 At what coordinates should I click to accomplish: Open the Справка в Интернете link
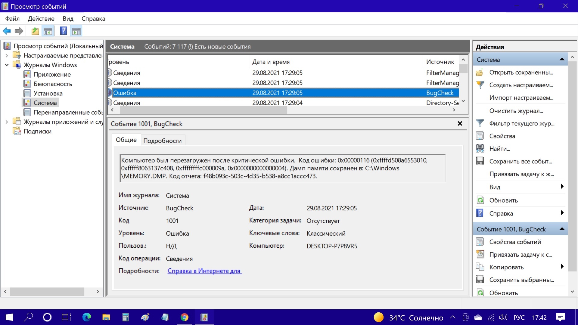(204, 271)
